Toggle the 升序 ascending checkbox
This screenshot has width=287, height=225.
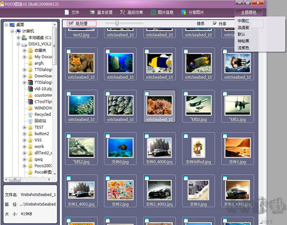click(214, 23)
